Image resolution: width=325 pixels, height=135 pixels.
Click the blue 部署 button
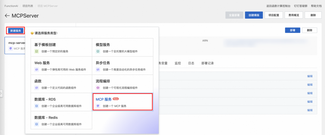click(292, 30)
